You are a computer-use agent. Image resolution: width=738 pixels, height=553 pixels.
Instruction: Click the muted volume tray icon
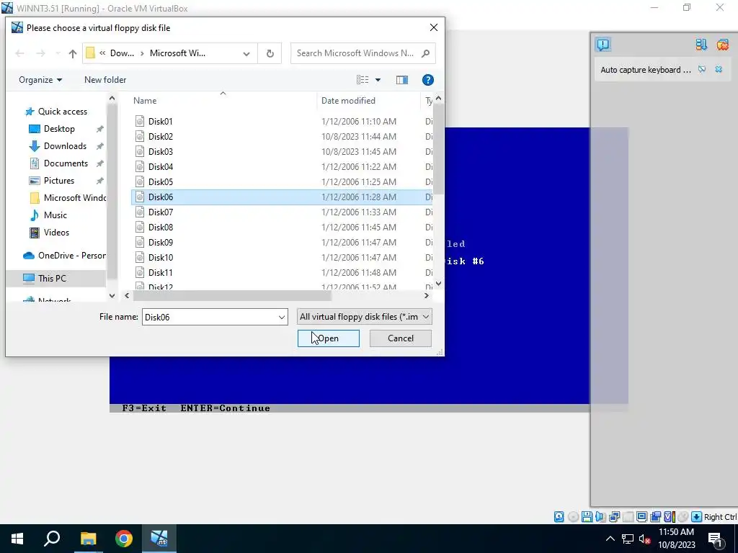point(645,539)
